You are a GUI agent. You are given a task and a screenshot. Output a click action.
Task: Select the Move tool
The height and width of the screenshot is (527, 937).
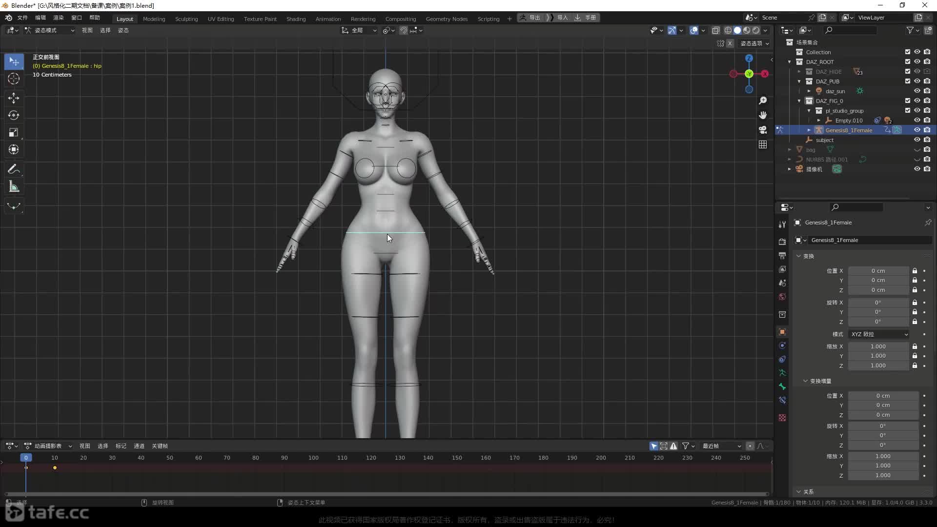14,98
